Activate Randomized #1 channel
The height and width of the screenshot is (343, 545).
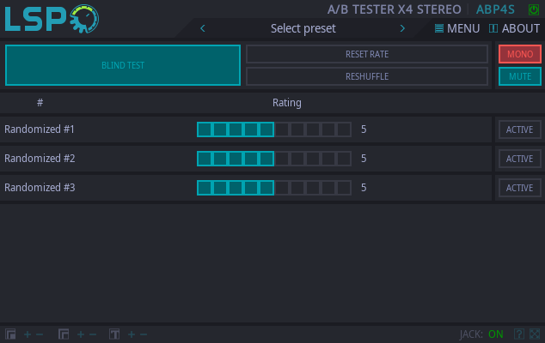(519, 129)
